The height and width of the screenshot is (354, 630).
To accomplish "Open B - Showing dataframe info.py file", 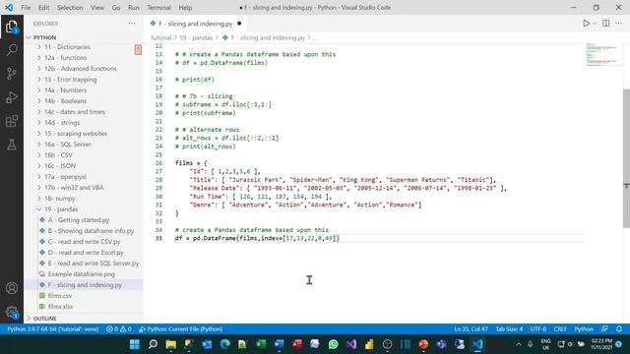I will click(84, 231).
